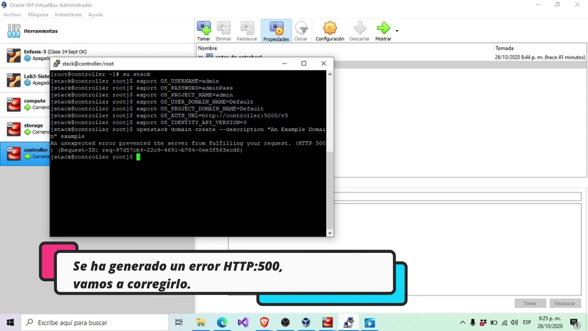
Task: Open the dropdown arrow next to Mostrar
Action: 397,31
